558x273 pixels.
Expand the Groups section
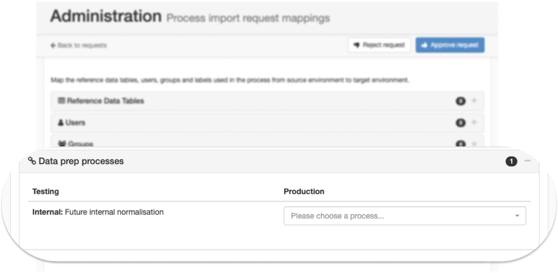(474, 144)
